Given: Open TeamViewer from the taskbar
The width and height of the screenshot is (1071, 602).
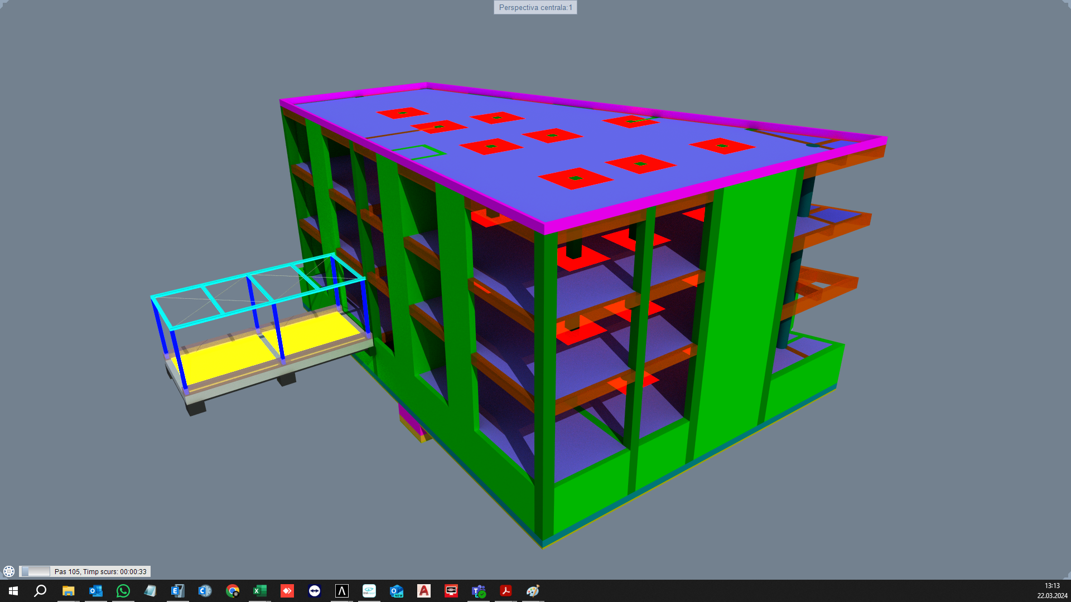Looking at the screenshot, I should coord(314,591).
